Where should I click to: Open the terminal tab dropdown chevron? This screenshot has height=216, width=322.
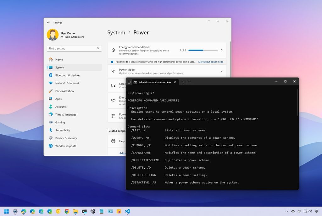click(x=189, y=82)
